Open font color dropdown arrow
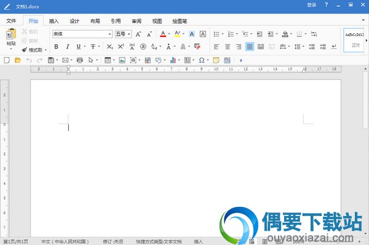Image resolution: width=369 pixels, height=245 pixels. tap(169, 34)
